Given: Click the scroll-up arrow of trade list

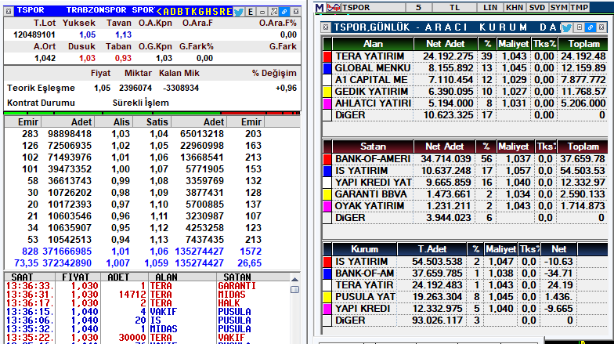Looking at the screenshot, I should [x=294, y=279].
